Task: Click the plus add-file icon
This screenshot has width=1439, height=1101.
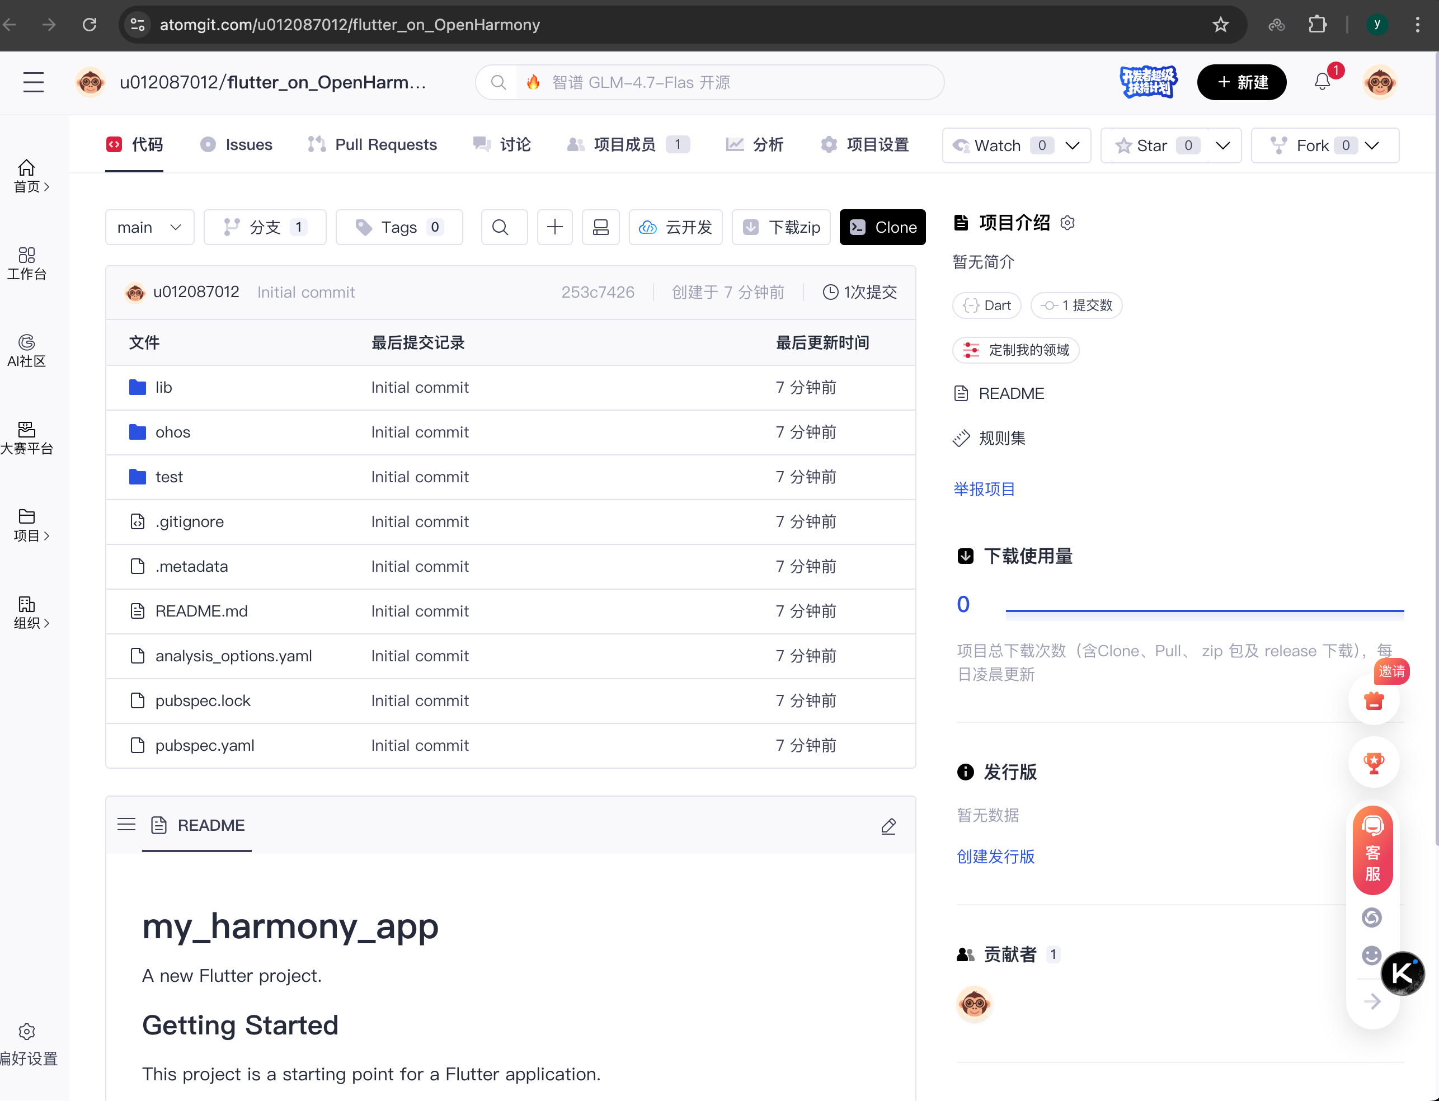Action: (x=555, y=227)
